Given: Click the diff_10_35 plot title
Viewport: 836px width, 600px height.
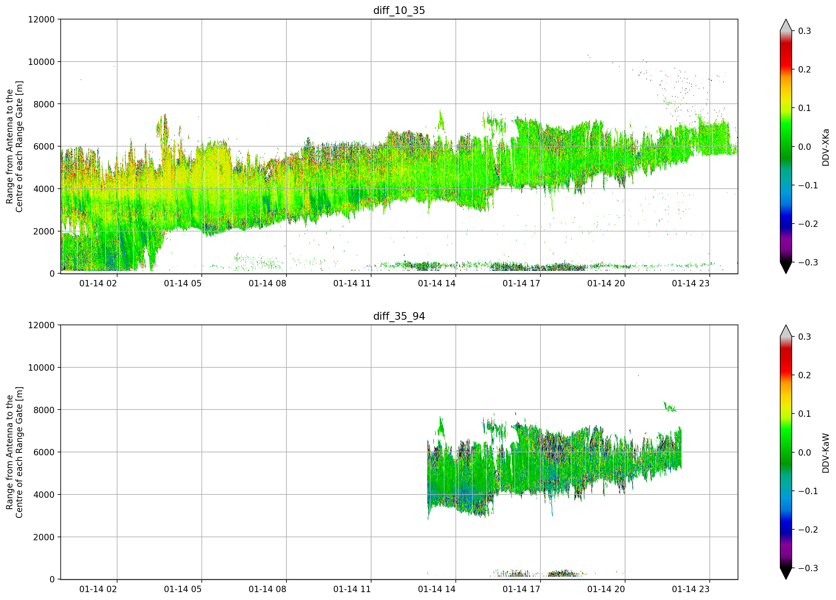Looking at the screenshot, I should tap(399, 10).
